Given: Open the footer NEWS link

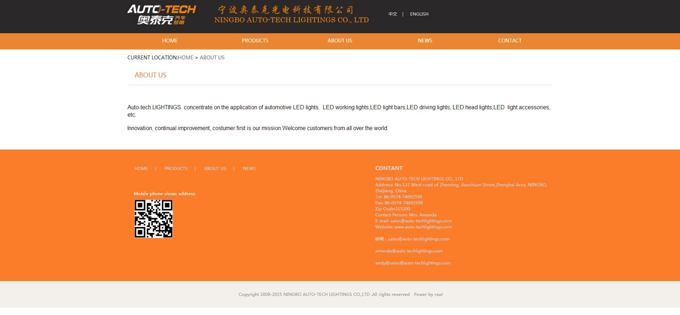Looking at the screenshot, I should pyautogui.click(x=249, y=169).
